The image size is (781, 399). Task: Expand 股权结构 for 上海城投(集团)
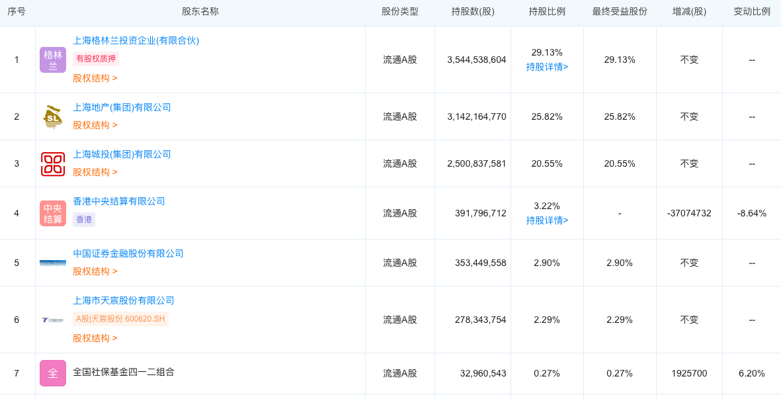click(x=95, y=172)
